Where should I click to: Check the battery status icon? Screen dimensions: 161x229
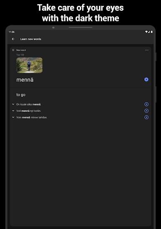pyautogui.click(x=152, y=32)
